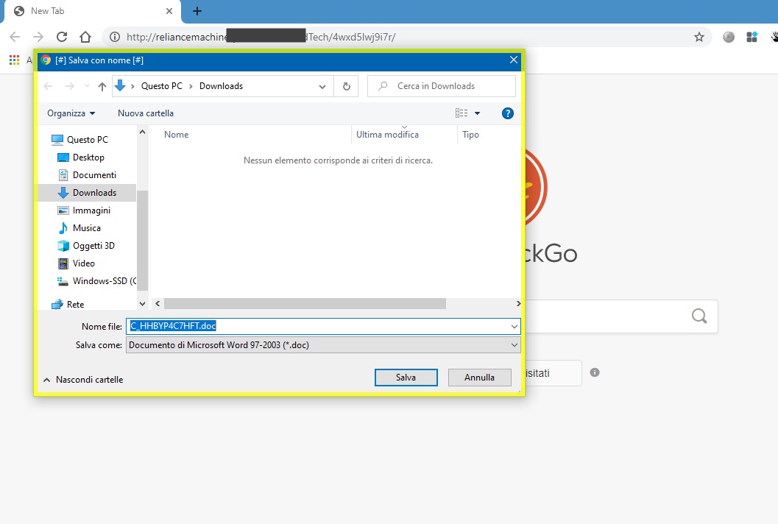Viewport: 778px width, 524px height.
Task: Open the dialog help question mark
Action: (x=508, y=113)
